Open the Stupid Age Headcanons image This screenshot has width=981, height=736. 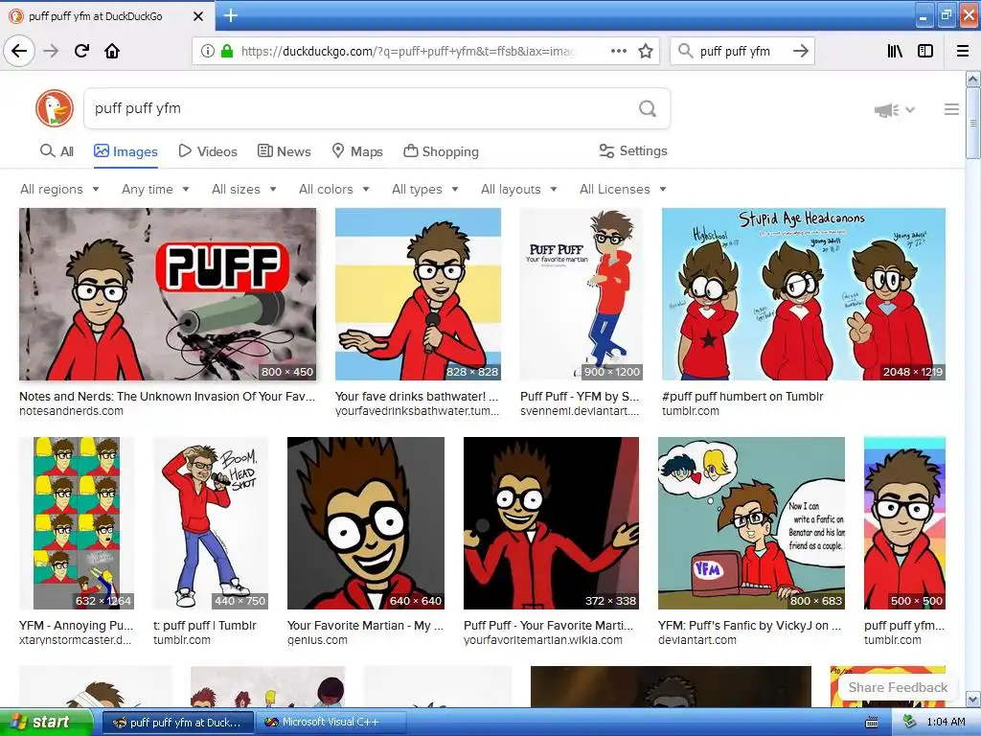tap(804, 294)
